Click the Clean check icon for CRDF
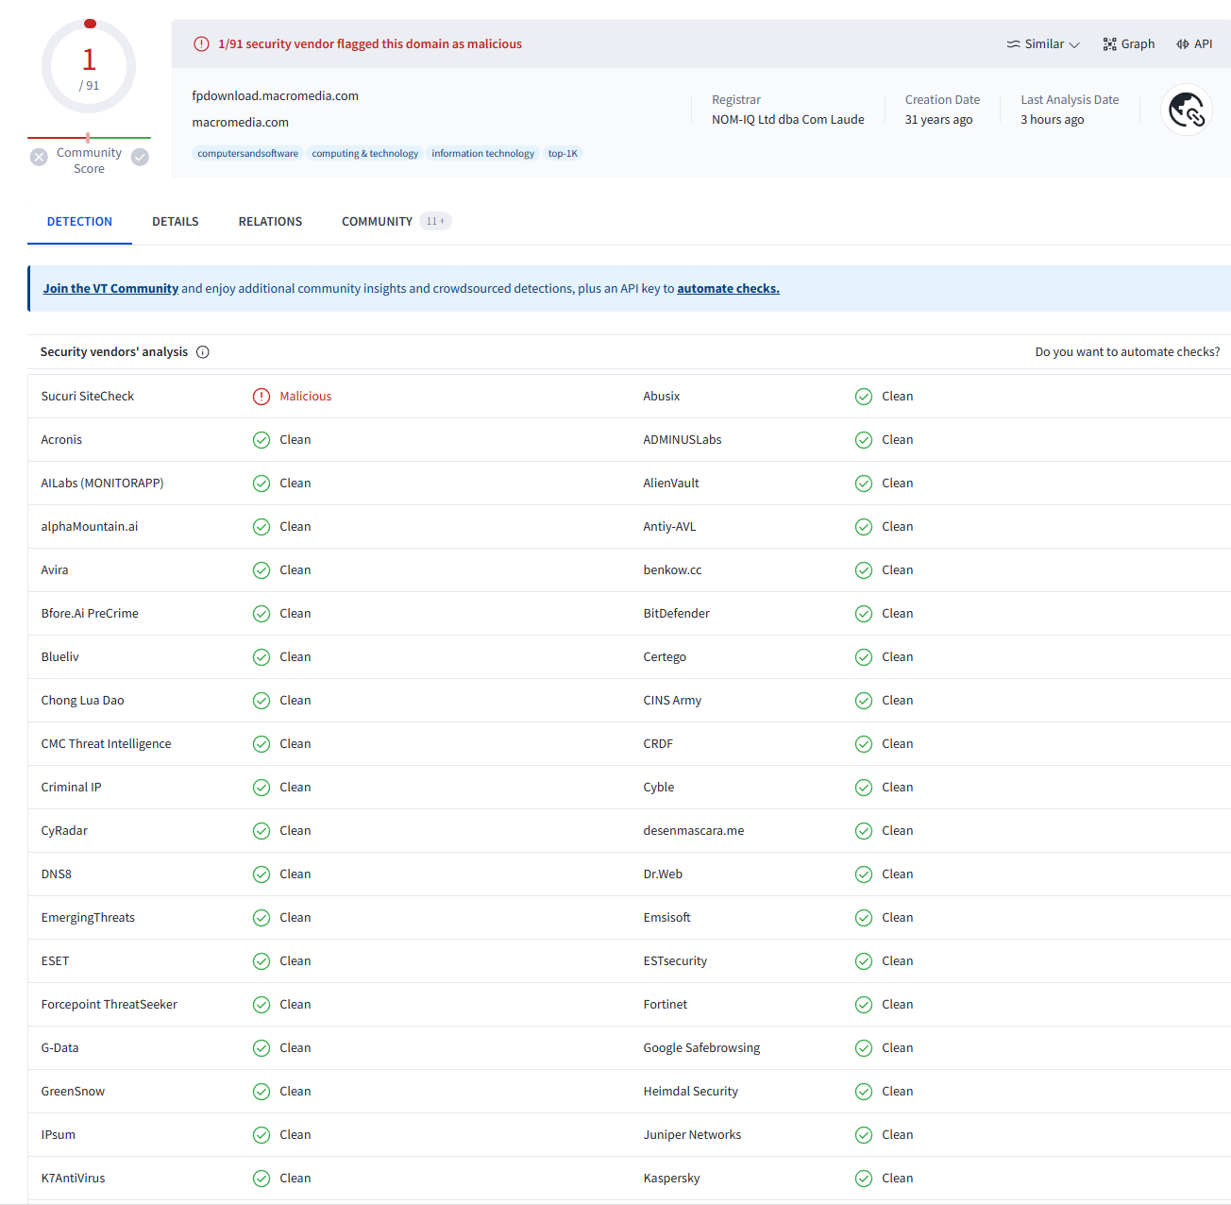Screen dimensions: 1231x1205 coord(864,744)
